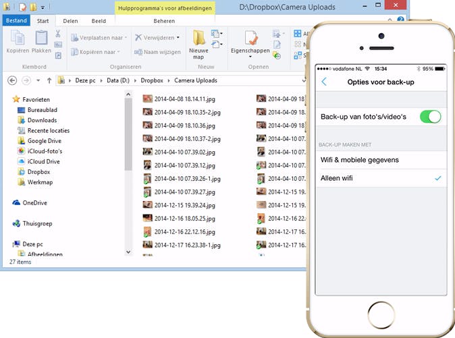This screenshot has height=338, width=455.
Task: Click quick access toolbar dropdown arrow
Action: coord(43,7)
